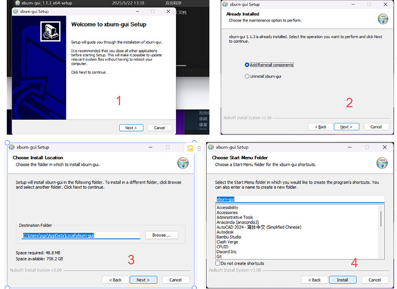The width and height of the screenshot is (397, 289).
Task: Click title bar icon of Choose Start Menu dialog
Action: 211,147
